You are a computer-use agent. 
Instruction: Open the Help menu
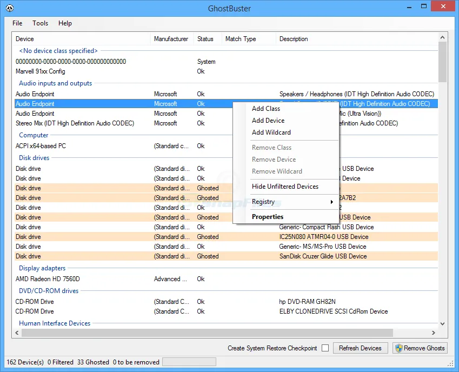[65, 23]
